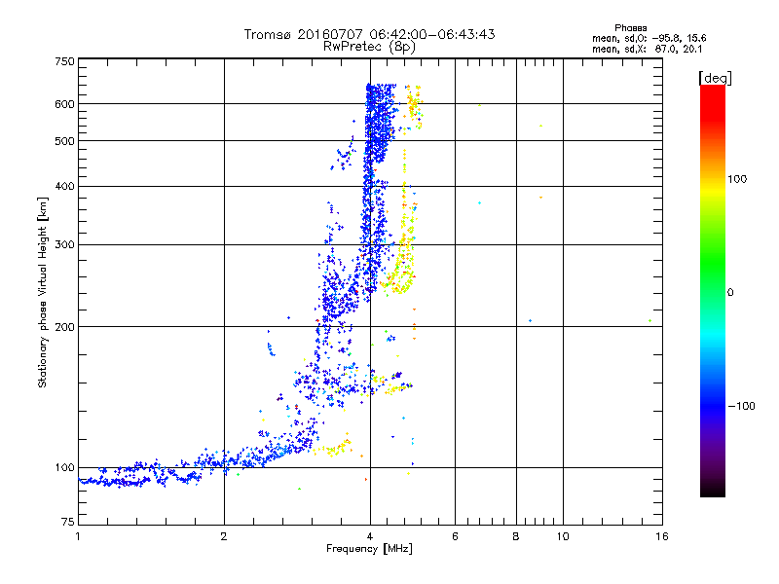Click the x-axis tick label '4'
This screenshot has width=779, height=584.
[370, 536]
